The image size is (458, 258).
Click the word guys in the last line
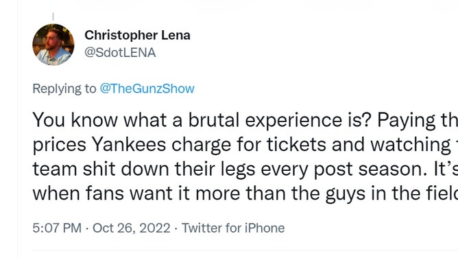[x=346, y=195]
